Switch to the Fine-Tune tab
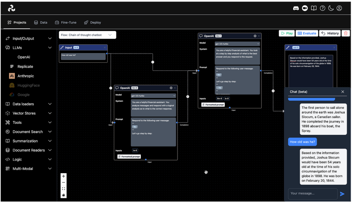Screen dimensions: 352x203 tap(65, 23)
